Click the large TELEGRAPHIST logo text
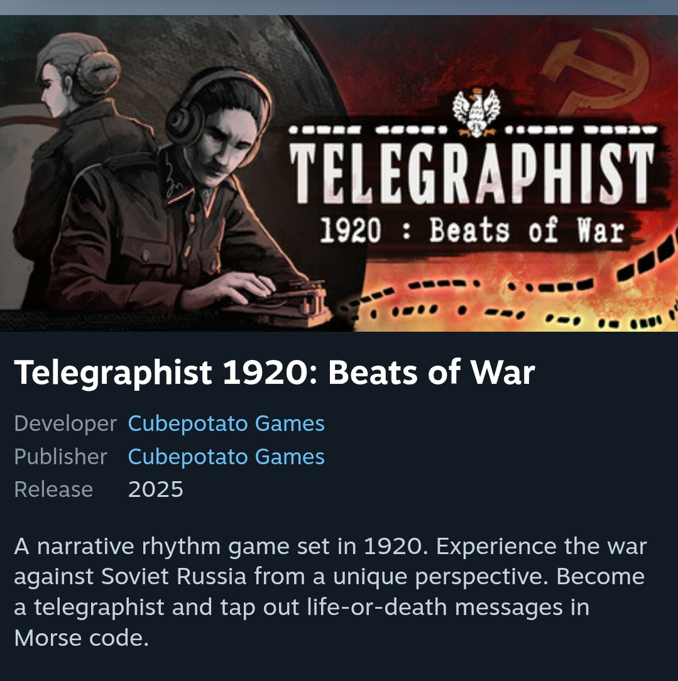The image size is (678, 681). pyautogui.click(x=473, y=172)
